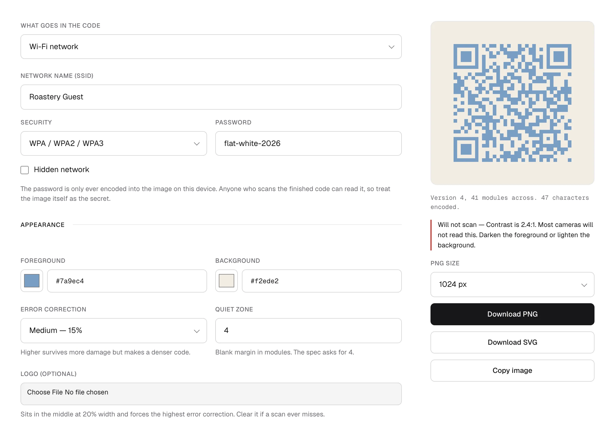This screenshot has height=440, width=615.
Task: Open the content type dropdown showing Wi-Fi network
Action: pos(211,47)
